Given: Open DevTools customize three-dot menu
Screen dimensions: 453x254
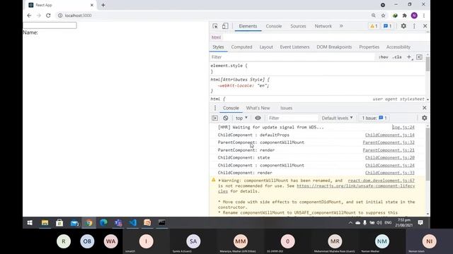Looking at the screenshot, I should click(414, 26).
